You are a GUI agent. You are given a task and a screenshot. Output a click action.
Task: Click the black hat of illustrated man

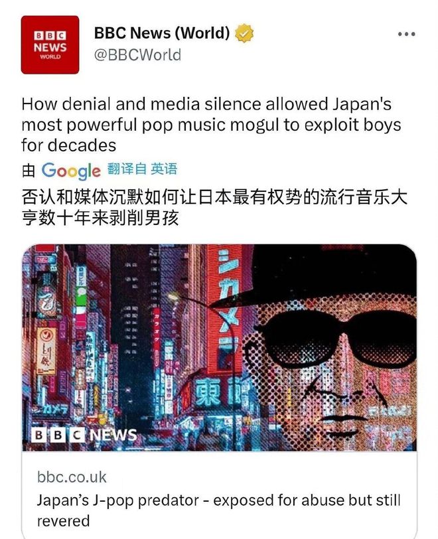tap(323, 275)
